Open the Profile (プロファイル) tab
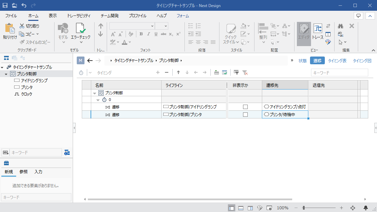377x212 pixels. click(x=138, y=16)
